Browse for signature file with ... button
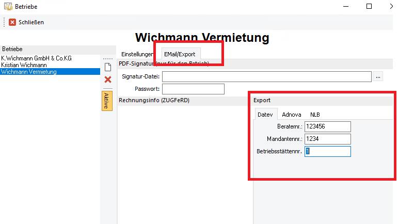 pos(378,77)
